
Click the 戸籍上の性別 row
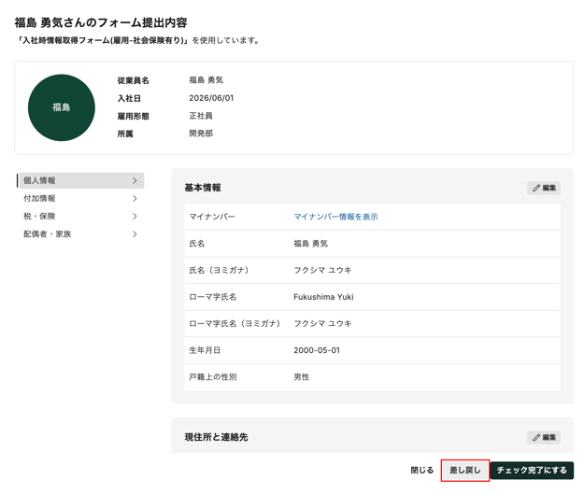(x=372, y=377)
